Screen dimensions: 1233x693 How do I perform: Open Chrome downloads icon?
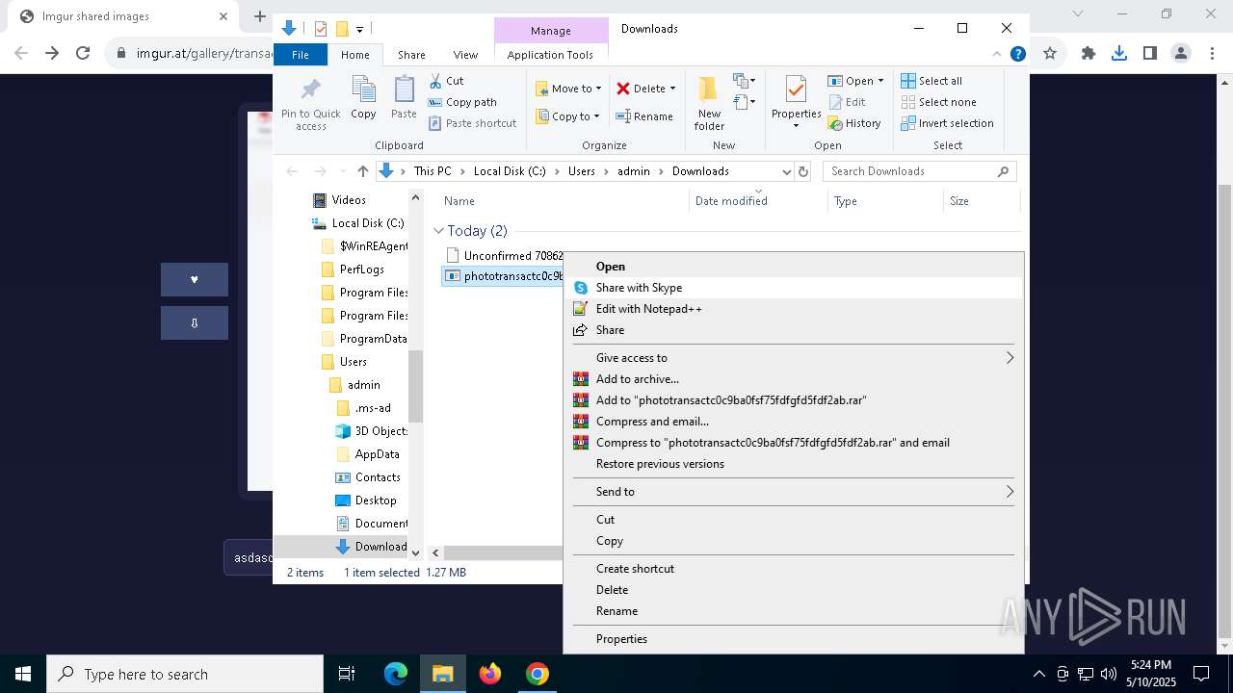pos(1119,54)
